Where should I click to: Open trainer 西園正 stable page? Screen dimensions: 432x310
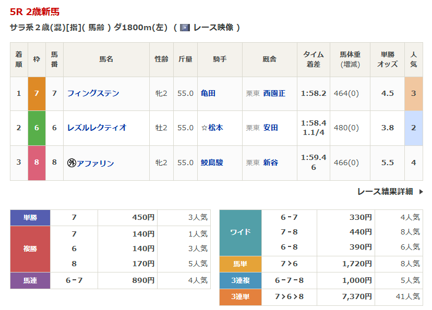(x=274, y=93)
